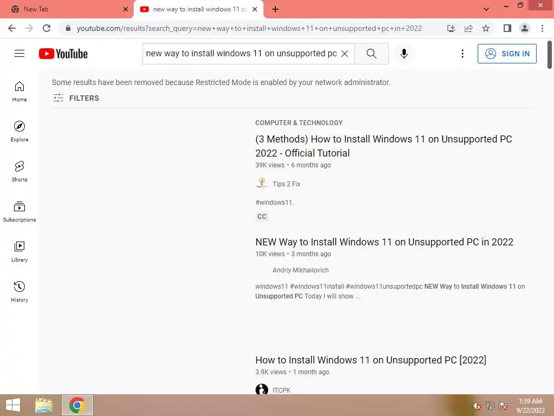Click the #windows11. hashtag text
Image resolution: width=554 pixels, height=416 pixels.
tap(274, 203)
